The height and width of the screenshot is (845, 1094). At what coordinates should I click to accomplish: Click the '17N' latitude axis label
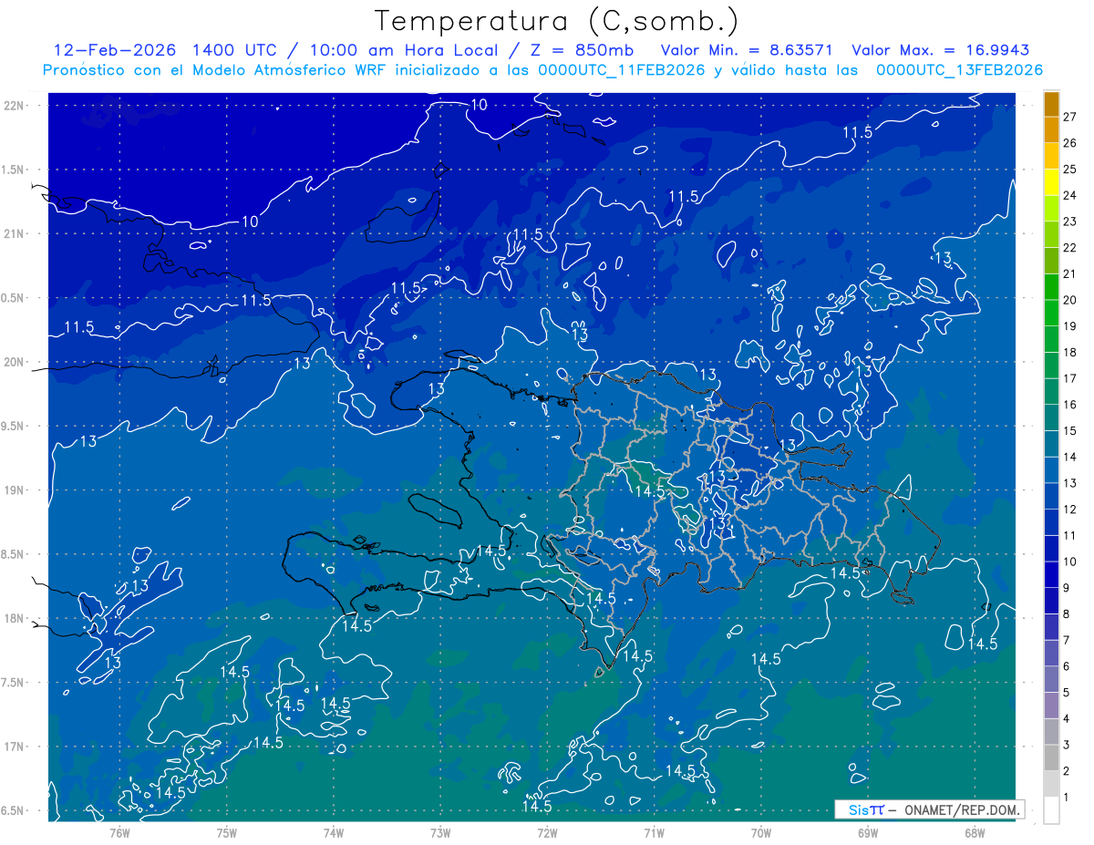[15, 747]
